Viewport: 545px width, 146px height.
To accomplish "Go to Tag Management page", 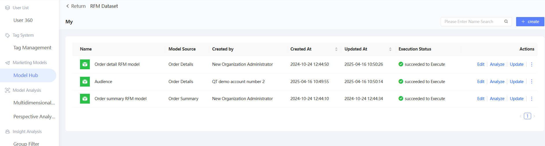I will pos(32,48).
